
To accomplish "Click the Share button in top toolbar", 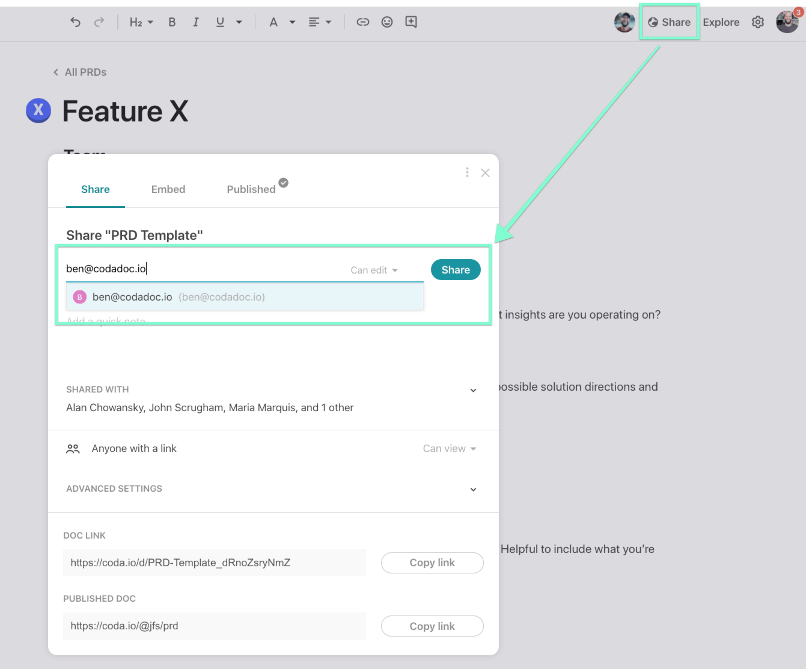I will click(x=669, y=22).
